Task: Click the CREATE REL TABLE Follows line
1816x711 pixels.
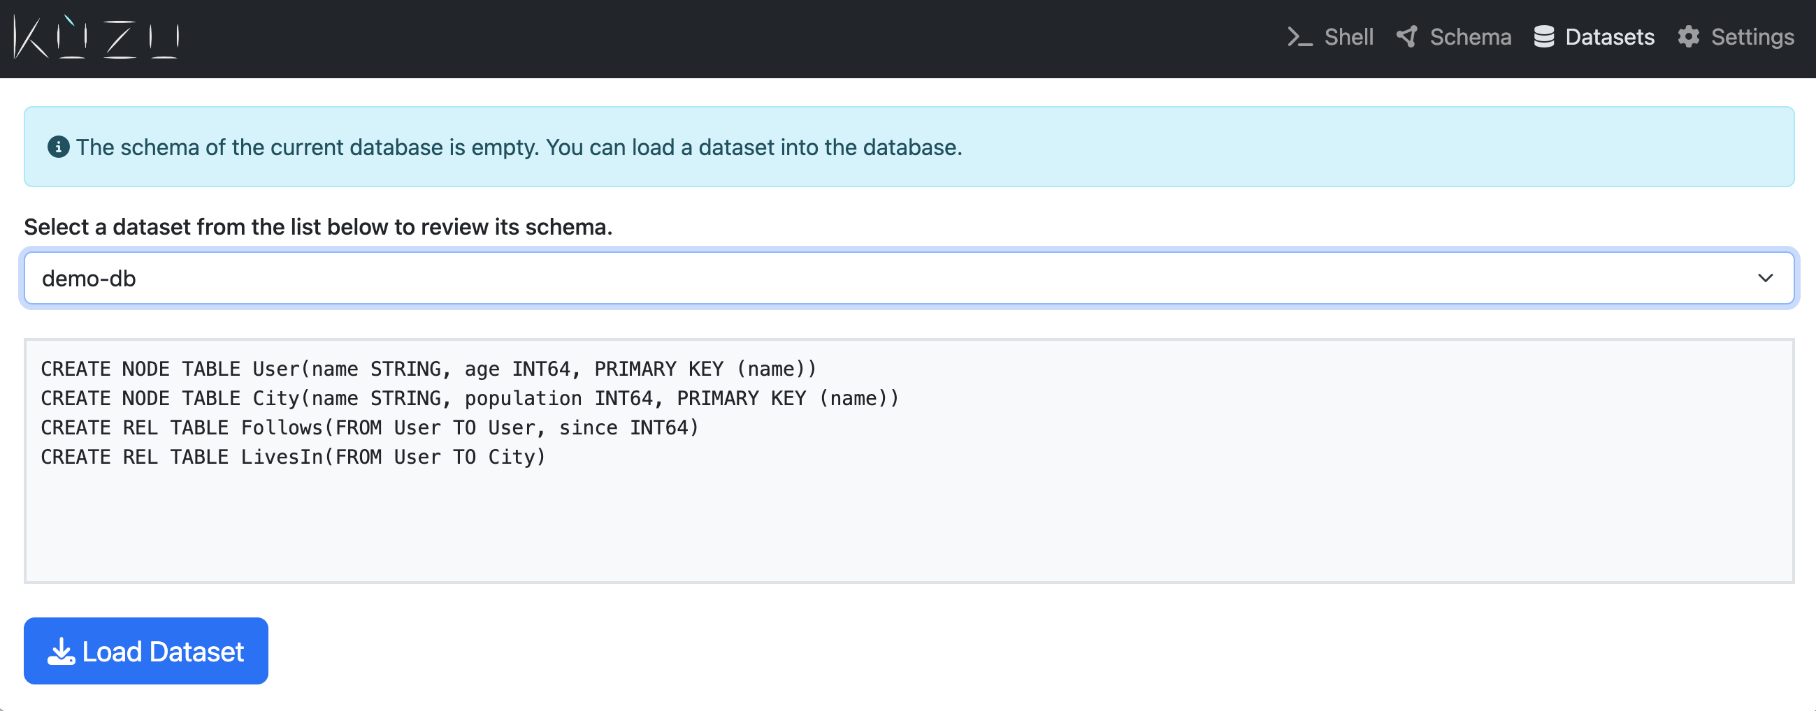Action: [369, 427]
